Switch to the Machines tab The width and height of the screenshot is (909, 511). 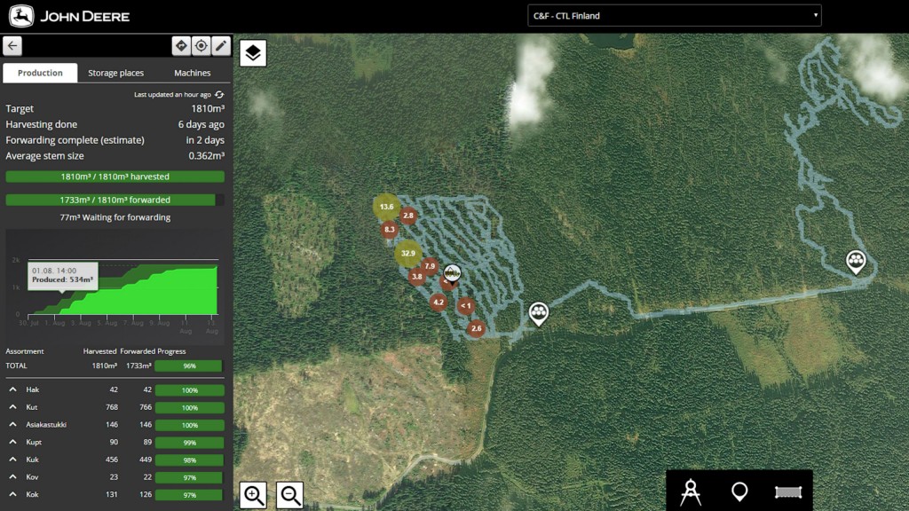(193, 73)
